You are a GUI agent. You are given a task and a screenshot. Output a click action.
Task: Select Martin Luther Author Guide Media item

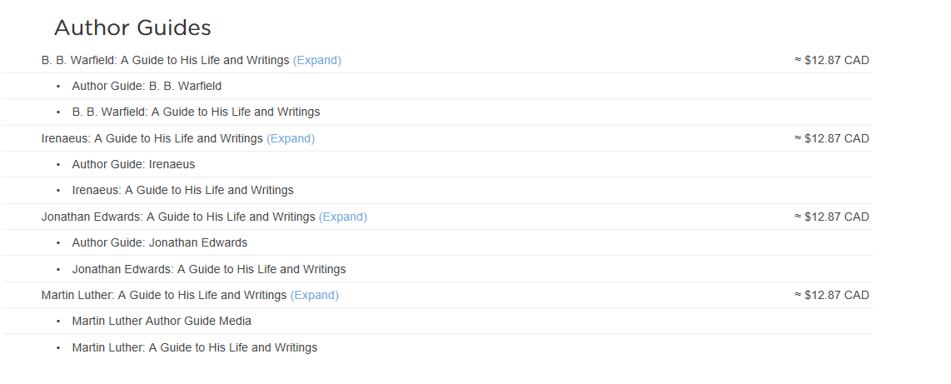[x=162, y=321]
